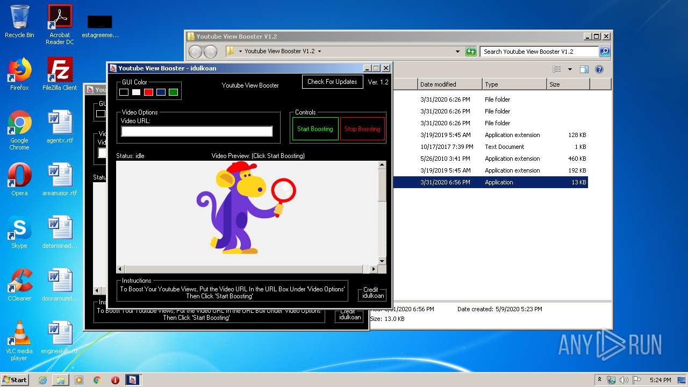Viewport: 688px width, 387px height.
Task: Launch Opera desktop shortcut
Action: [x=19, y=180]
